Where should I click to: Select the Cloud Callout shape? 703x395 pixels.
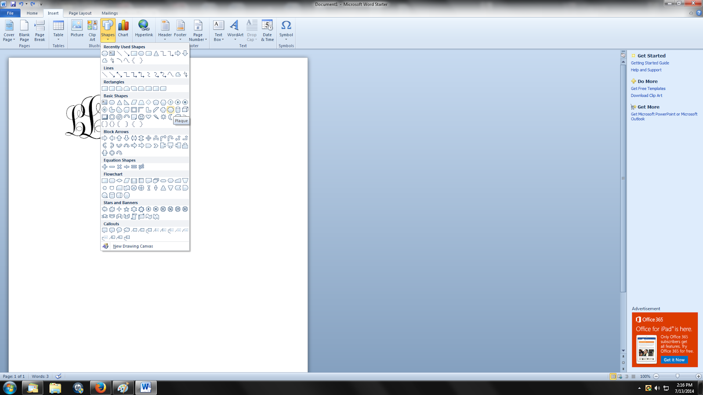[x=127, y=230]
